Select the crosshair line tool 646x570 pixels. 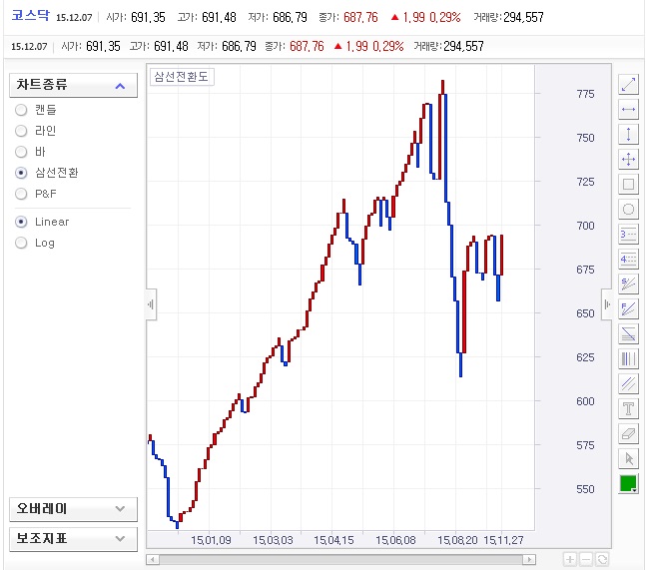(x=629, y=159)
